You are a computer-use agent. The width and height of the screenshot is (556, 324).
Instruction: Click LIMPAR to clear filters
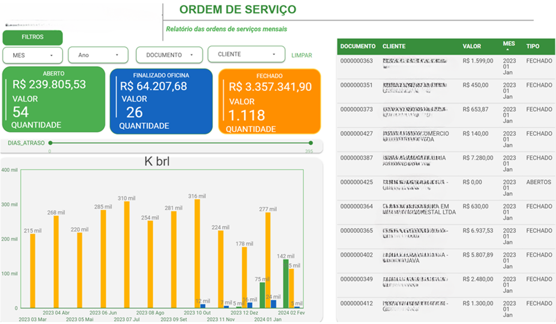302,55
